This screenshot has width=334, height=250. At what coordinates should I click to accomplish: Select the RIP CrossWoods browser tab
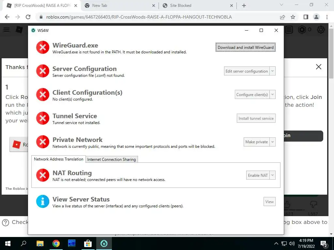(41, 6)
